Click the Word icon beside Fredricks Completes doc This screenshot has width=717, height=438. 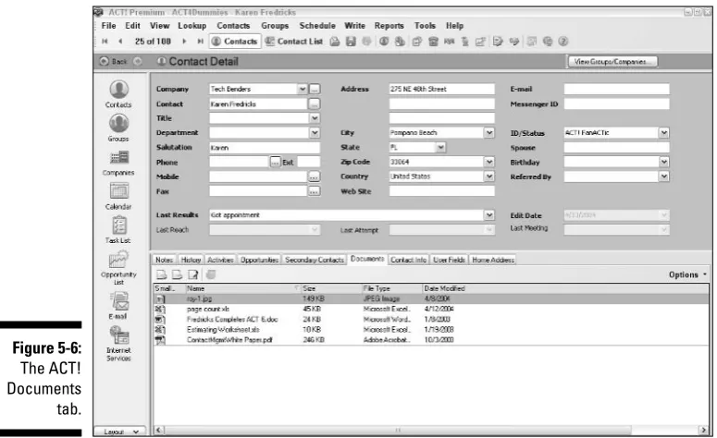coord(160,320)
